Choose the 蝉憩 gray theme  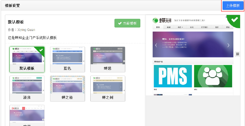pos(108,60)
